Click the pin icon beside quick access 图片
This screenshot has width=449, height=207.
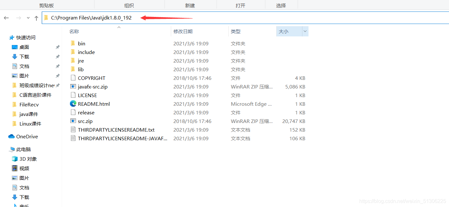point(57,76)
